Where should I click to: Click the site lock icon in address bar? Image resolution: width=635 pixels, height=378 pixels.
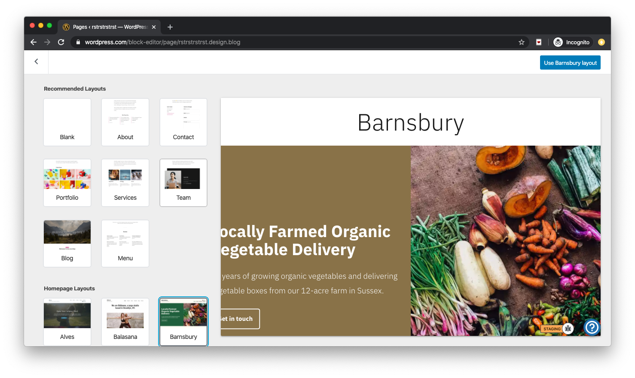[78, 42]
